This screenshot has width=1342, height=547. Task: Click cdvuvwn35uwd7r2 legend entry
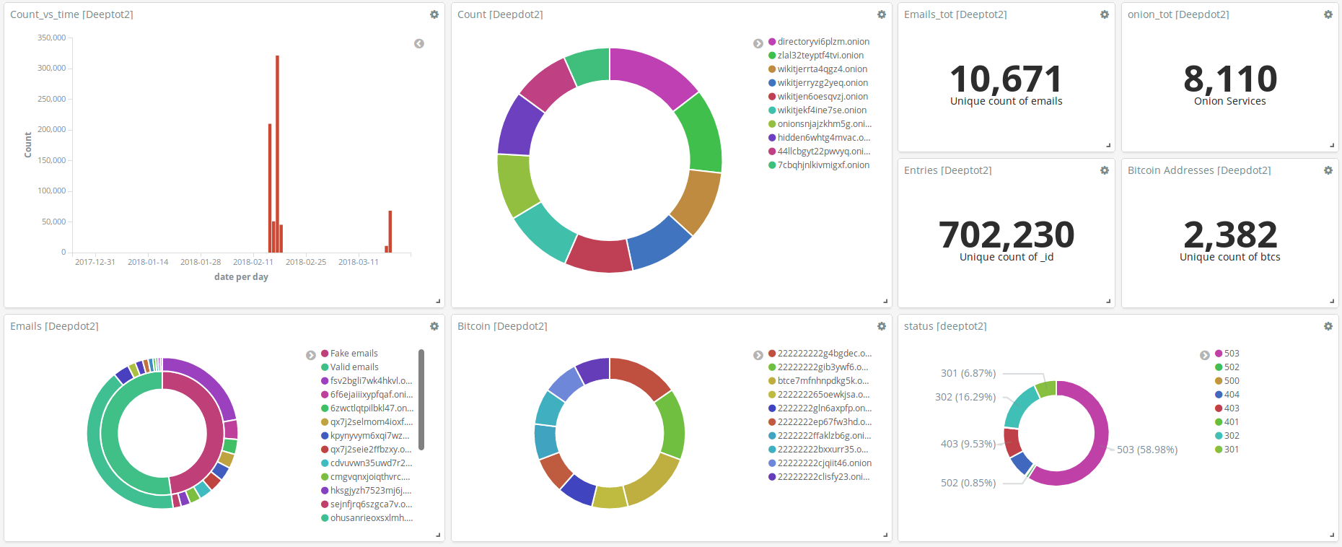(x=367, y=463)
